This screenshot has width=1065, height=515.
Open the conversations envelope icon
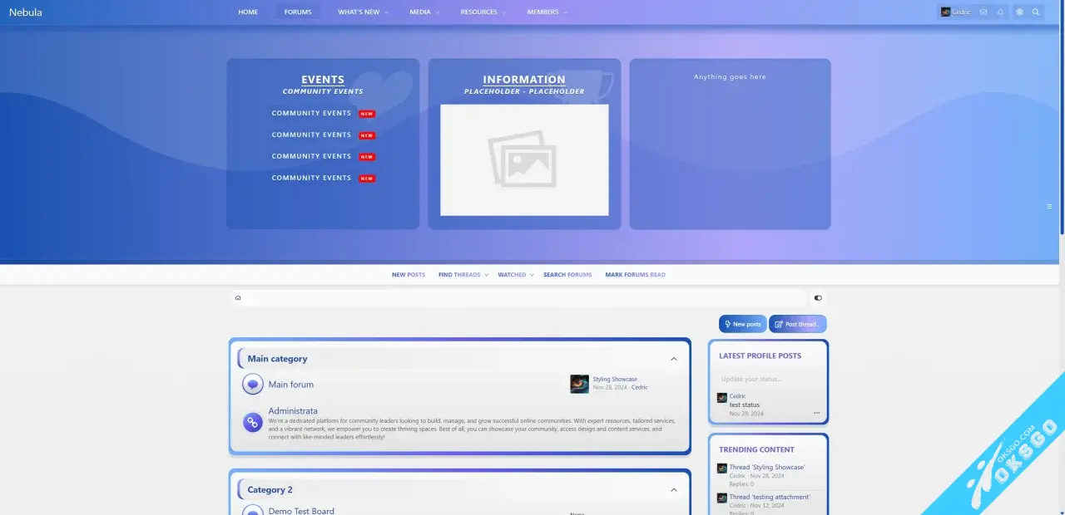[x=983, y=12]
